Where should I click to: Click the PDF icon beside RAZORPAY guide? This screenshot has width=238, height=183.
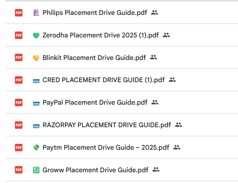[18, 125]
